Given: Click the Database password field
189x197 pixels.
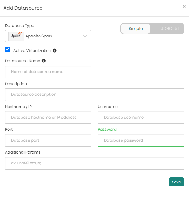Looking at the screenshot, I should coord(141,140).
